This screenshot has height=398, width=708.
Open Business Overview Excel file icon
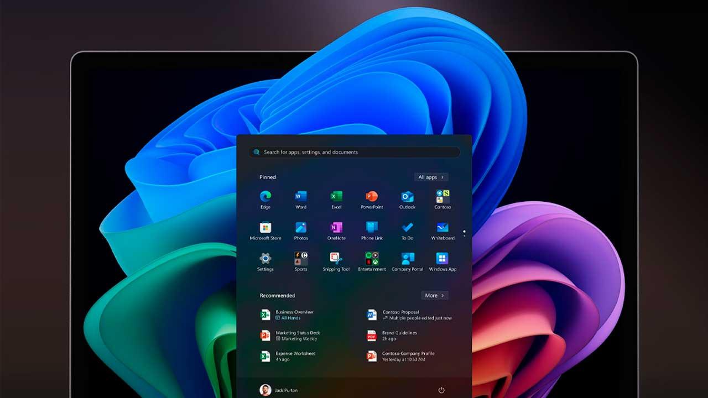tap(265, 315)
